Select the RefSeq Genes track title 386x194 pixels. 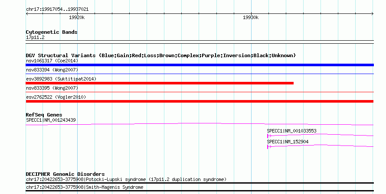click(x=44, y=115)
